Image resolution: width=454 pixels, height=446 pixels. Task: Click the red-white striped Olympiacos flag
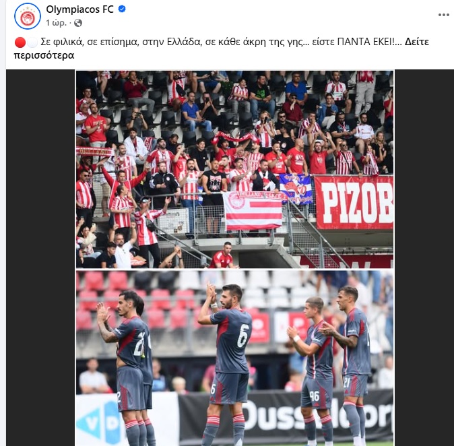click(253, 211)
